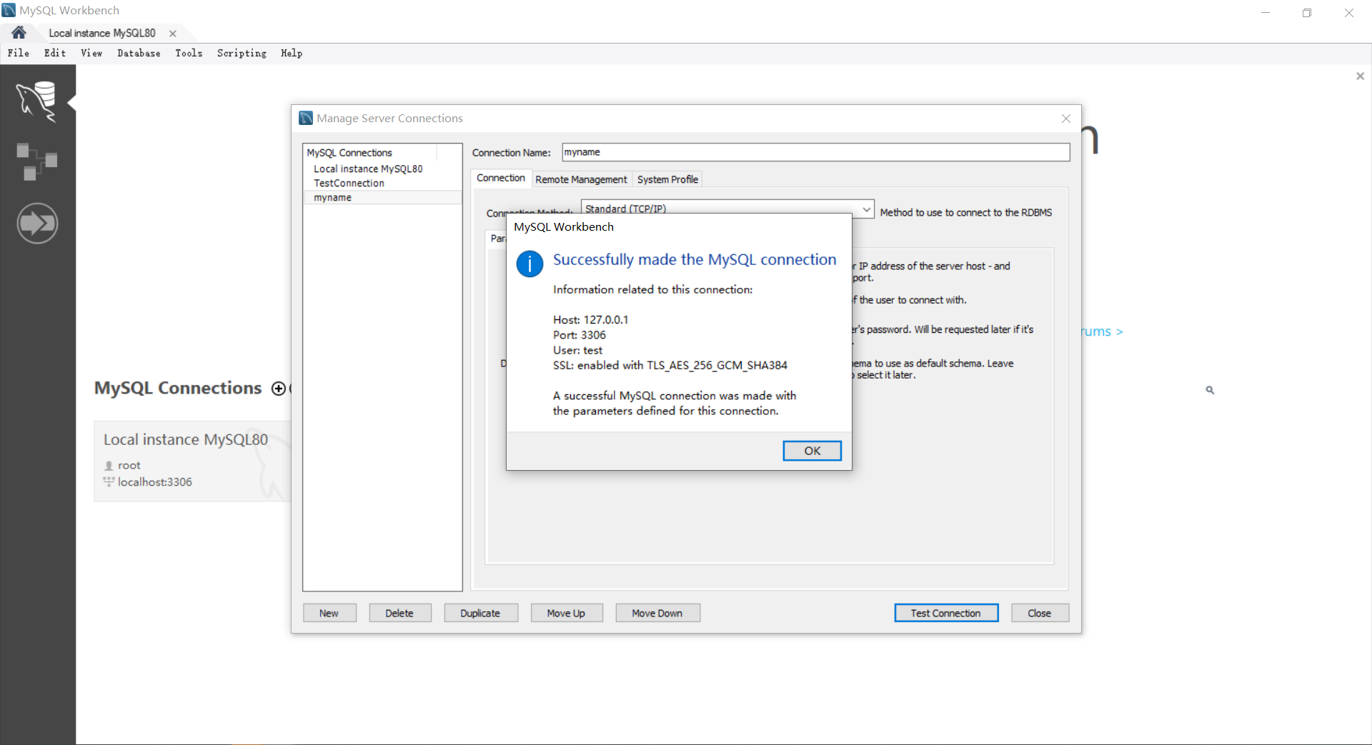Click the Home tab icon
1372x745 pixels.
[19, 33]
